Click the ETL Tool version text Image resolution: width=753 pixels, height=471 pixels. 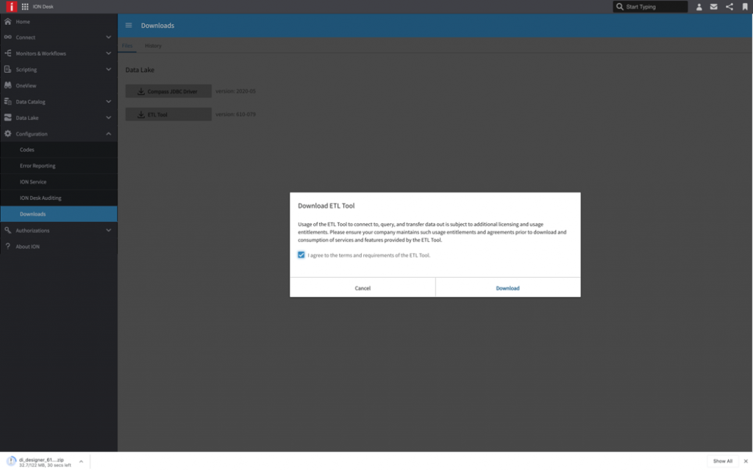pos(235,114)
